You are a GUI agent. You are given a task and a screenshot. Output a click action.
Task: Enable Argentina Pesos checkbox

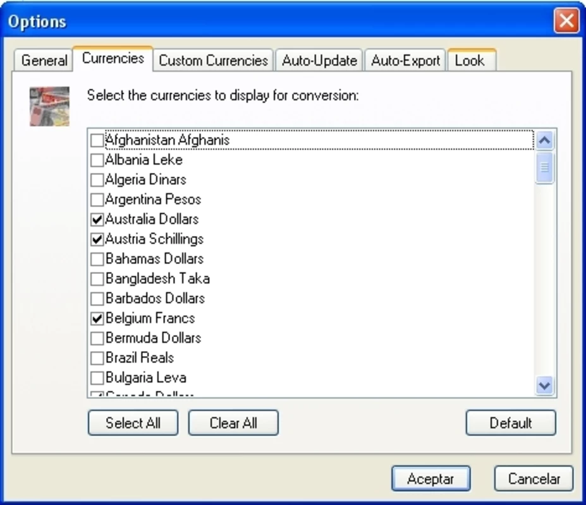97,199
